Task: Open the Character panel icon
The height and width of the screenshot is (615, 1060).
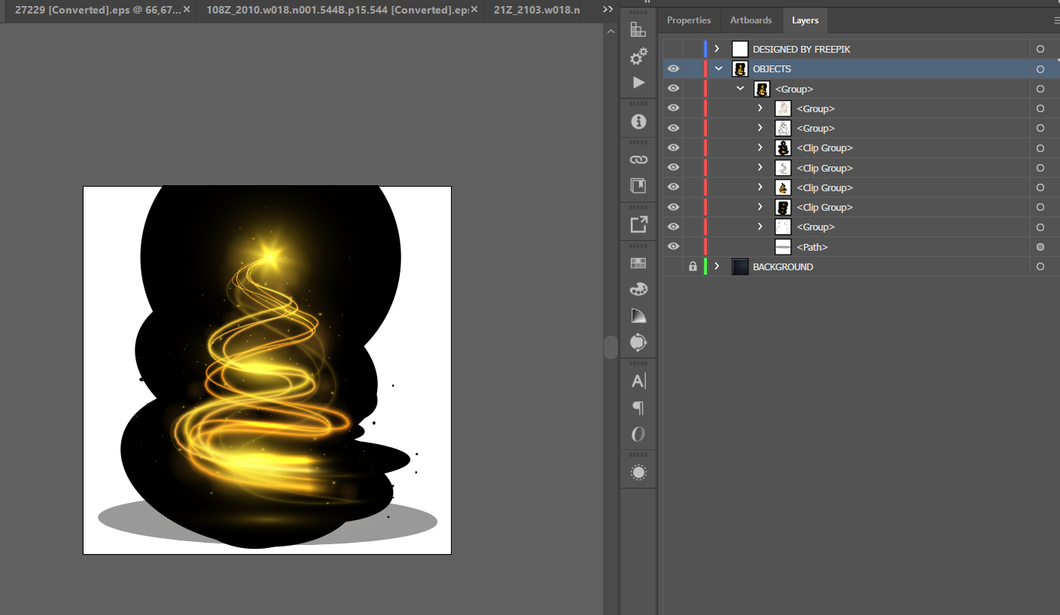Action: (x=638, y=381)
